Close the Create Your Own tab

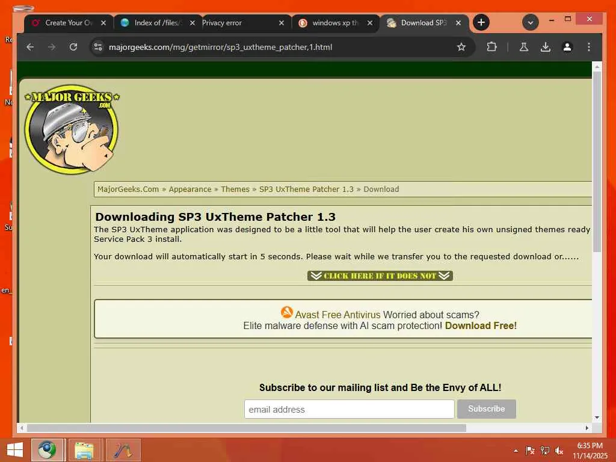103,23
